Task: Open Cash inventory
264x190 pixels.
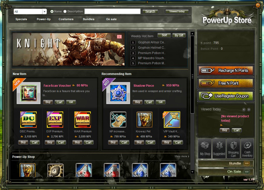Action: tap(247, 148)
